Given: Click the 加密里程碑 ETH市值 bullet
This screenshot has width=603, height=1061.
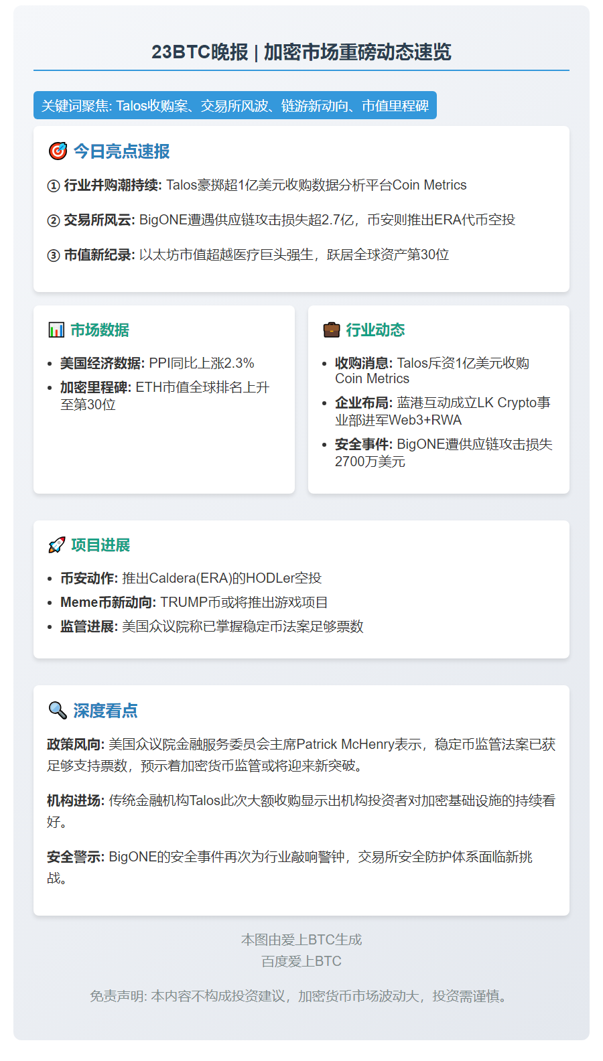Looking at the screenshot, I should tap(165, 396).
